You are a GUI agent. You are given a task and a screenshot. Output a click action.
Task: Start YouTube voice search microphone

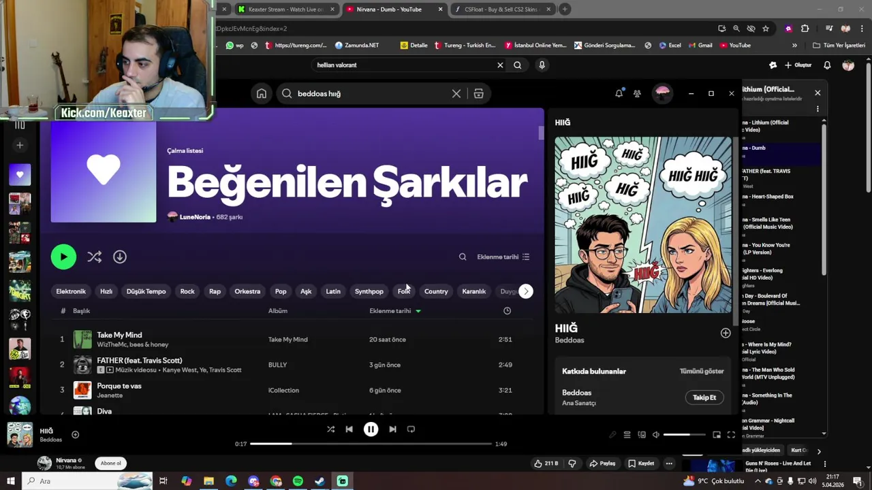coord(542,65)
